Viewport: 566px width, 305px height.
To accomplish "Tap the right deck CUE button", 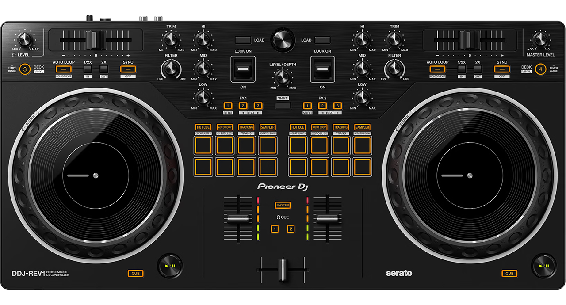I will click(x=509, y=274).
